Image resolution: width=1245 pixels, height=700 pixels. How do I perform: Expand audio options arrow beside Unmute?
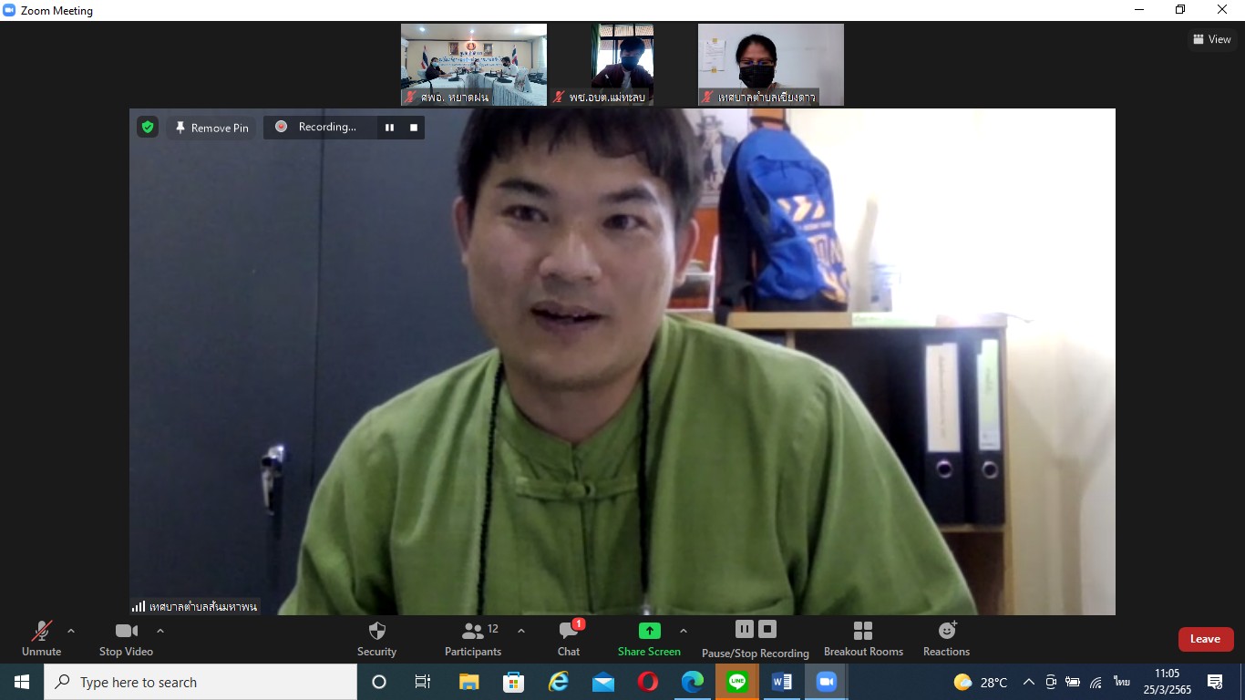point(71,631)
